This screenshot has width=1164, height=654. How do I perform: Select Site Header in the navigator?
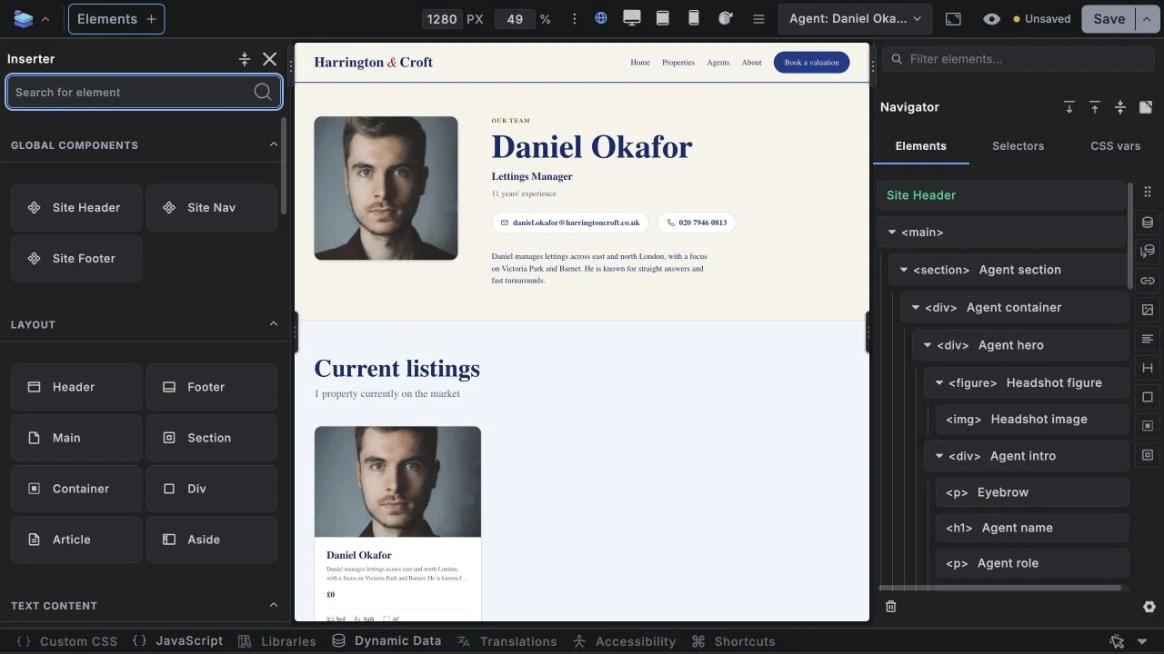click(x=1001, y=195)
